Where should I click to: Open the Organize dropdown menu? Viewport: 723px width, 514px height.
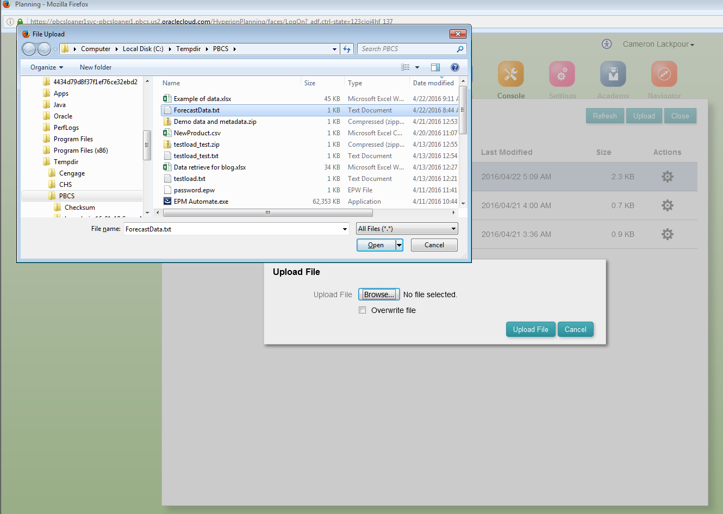[x=47, y=67]
